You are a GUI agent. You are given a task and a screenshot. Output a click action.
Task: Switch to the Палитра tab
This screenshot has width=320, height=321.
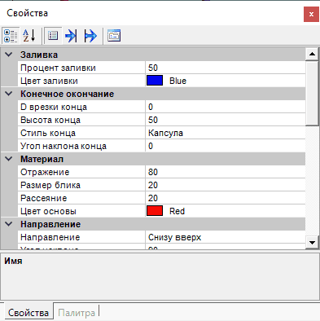tap(77, 313)
